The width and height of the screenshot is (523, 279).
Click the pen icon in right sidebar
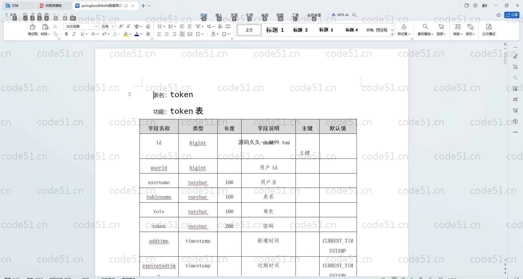tap(515, 56)
